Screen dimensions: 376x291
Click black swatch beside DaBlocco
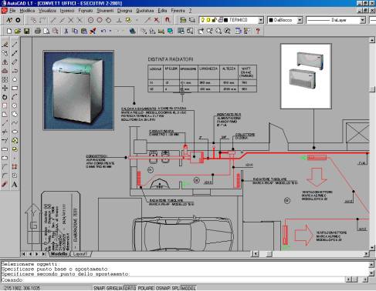[x=271, y=20]
